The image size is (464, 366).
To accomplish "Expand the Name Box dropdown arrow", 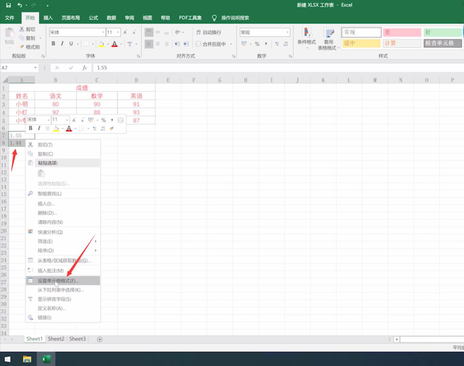I will pyautogui.click(x=35, y=68).
